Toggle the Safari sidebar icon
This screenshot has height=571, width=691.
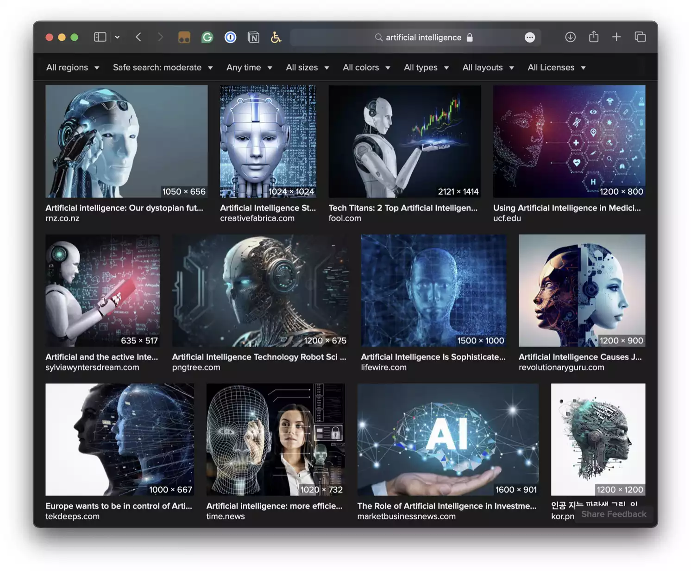pyautogui.click(x=100, y=37)
